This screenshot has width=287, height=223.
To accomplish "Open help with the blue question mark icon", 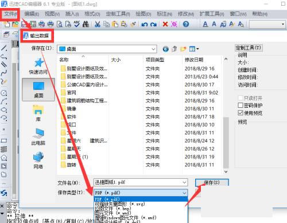I will [186, 24].
